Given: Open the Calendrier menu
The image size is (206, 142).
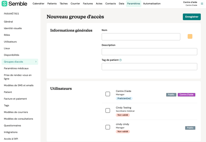Looking at the screenshot, I should 38,4.
